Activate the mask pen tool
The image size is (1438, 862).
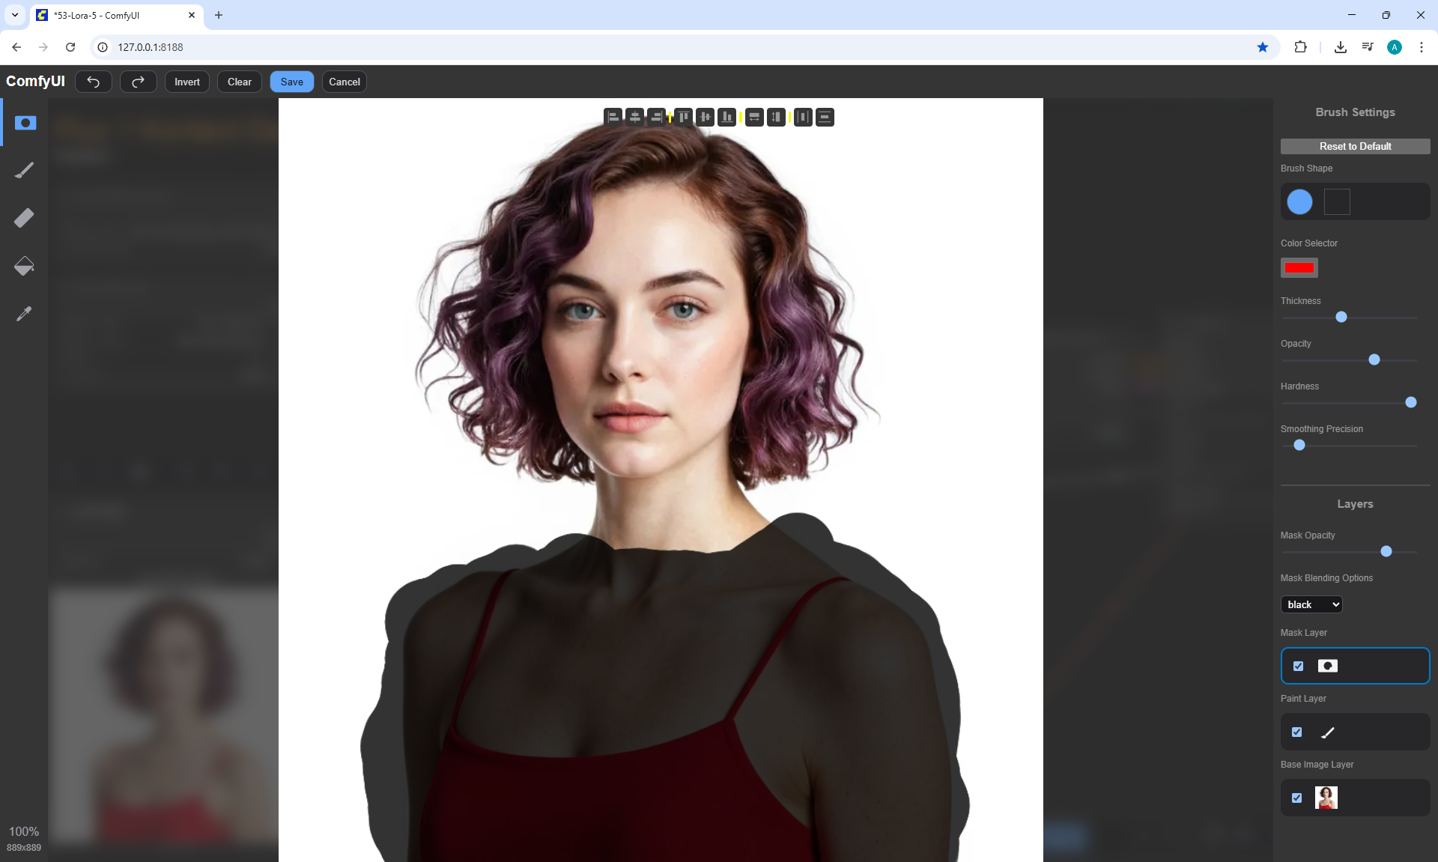tap(25, 123)
